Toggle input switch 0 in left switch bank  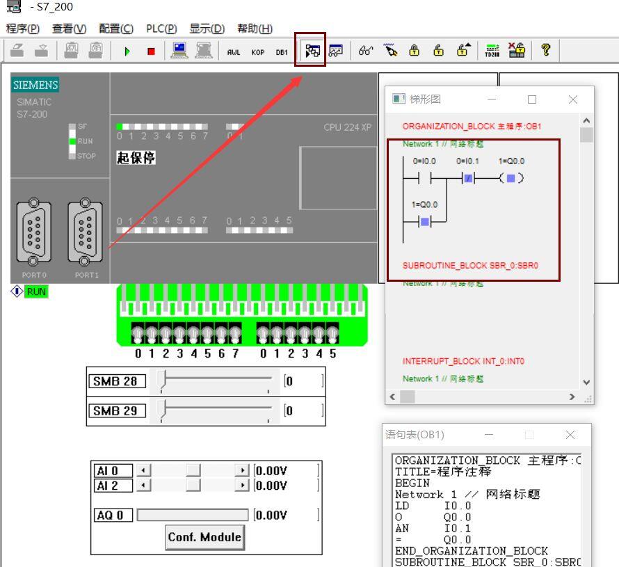pos(138,334)
